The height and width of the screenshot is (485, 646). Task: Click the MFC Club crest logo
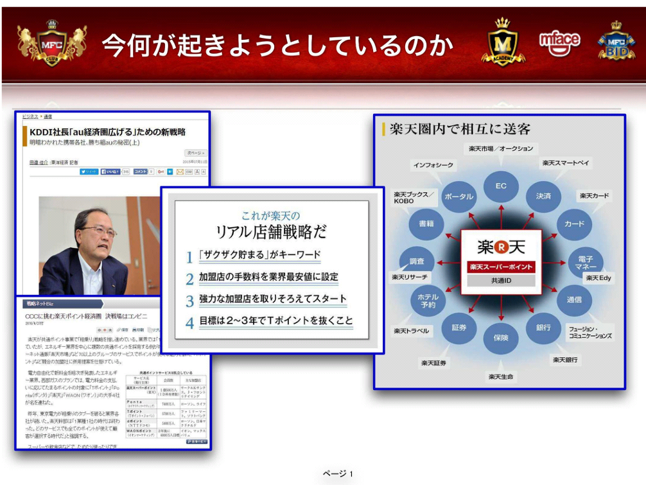pos(52,43)
